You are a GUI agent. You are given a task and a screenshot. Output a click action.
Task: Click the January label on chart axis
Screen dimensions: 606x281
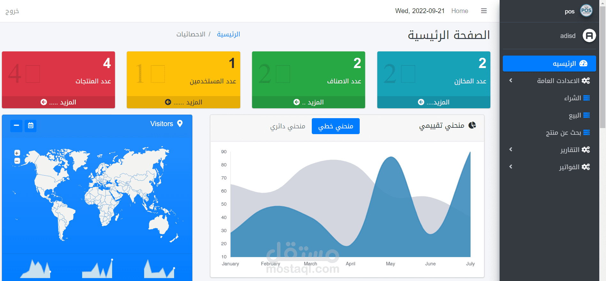(x=230, y=264)
